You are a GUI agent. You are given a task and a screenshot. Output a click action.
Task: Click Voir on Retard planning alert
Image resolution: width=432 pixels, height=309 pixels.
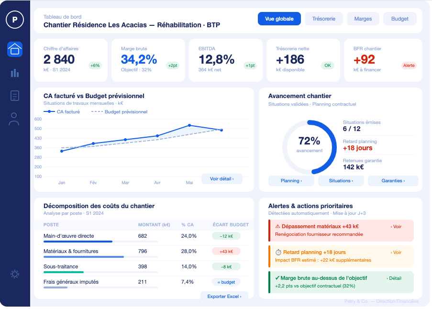pyautogui.click(x=396, y=253)
